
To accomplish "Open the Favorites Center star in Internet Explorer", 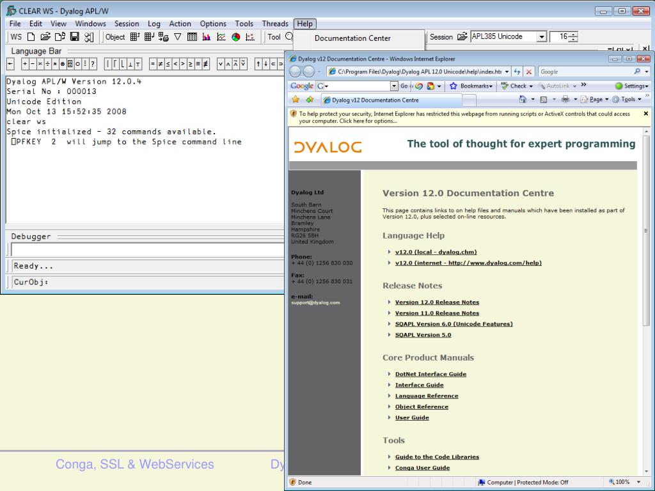I will (x=296, y=99).
